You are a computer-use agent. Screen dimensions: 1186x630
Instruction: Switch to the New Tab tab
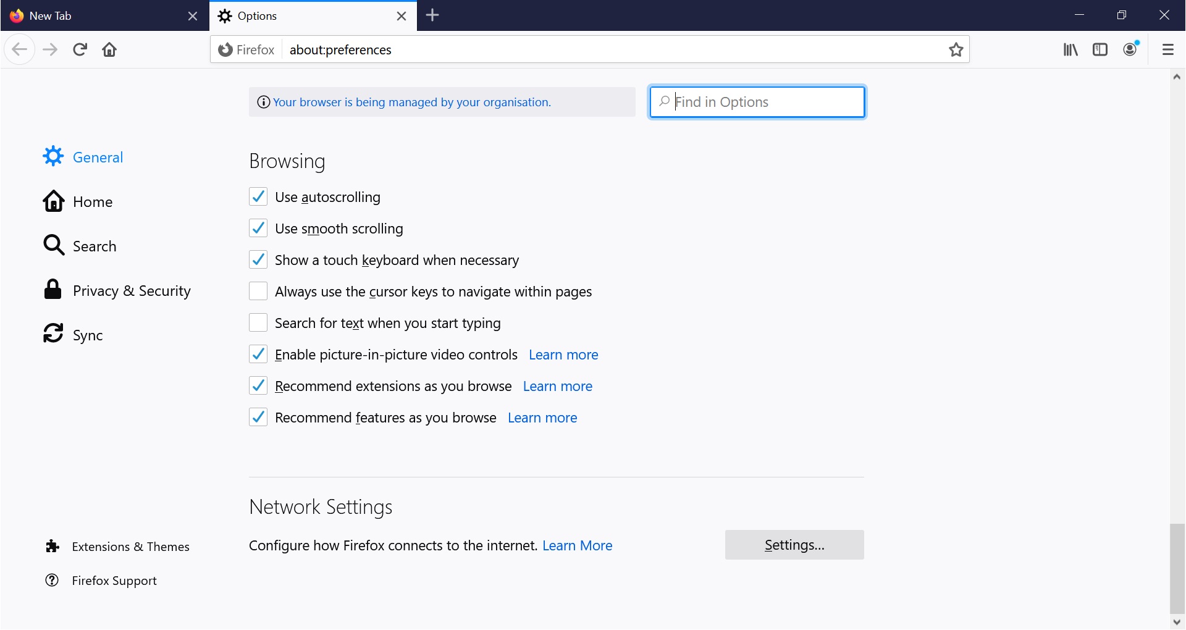(x=104, y=16)
